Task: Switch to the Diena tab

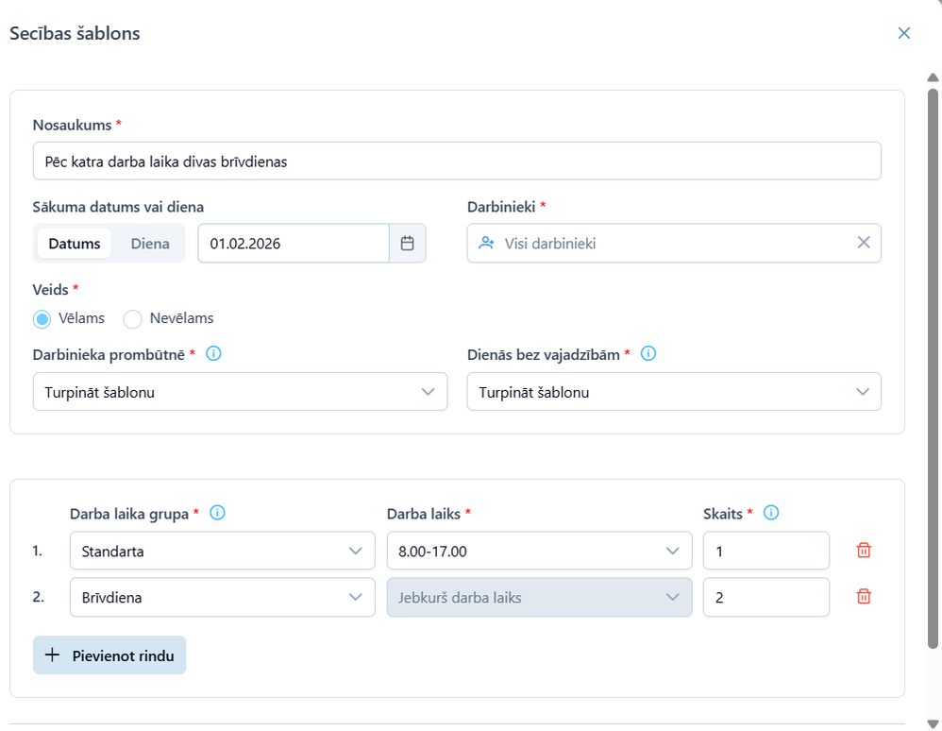Action: [150, 244]
